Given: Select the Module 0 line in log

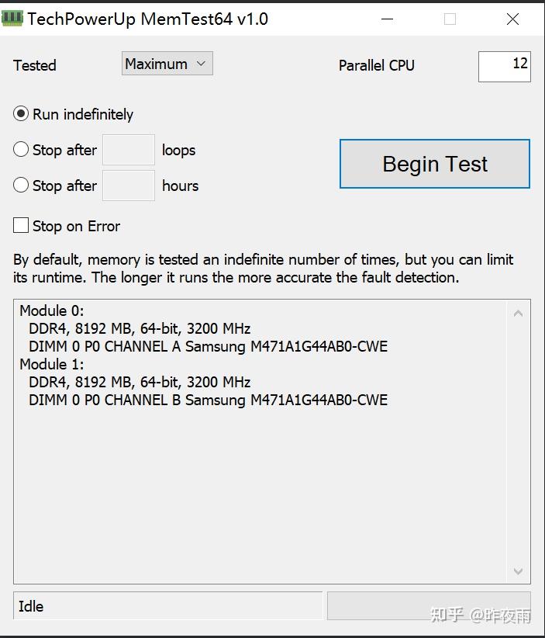Looking at the screenshot, I should click(52, 311).
